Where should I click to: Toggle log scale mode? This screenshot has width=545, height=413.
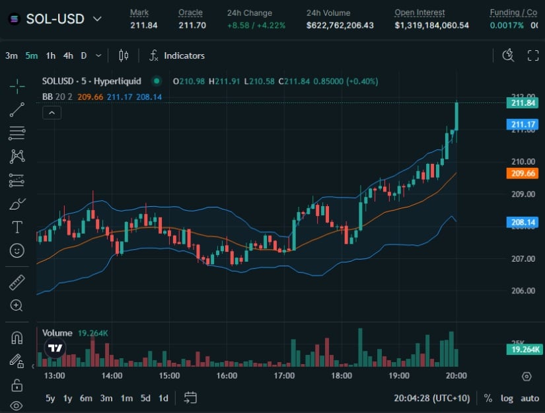[x=507, y=398]
